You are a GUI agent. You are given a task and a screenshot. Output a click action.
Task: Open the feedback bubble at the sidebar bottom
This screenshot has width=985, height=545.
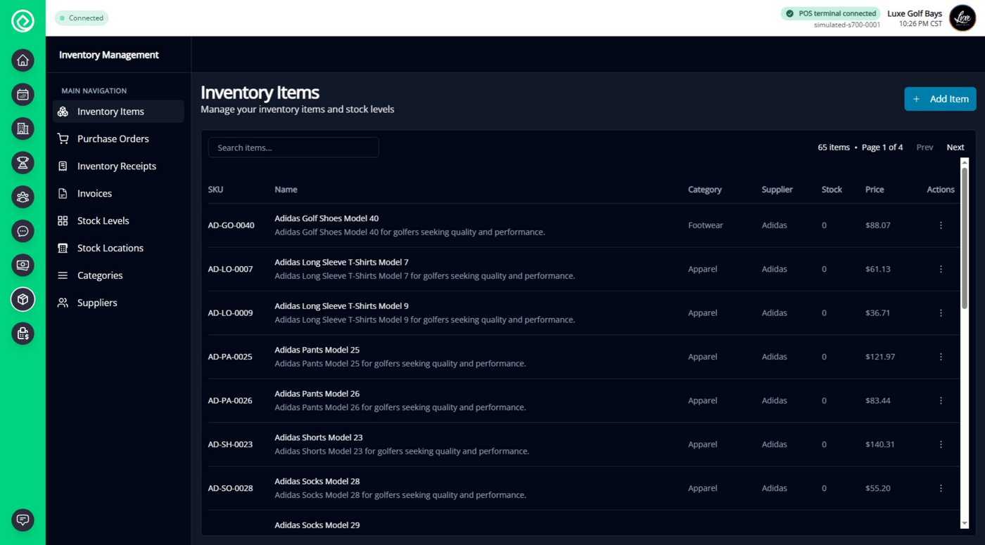click(23, 520)
